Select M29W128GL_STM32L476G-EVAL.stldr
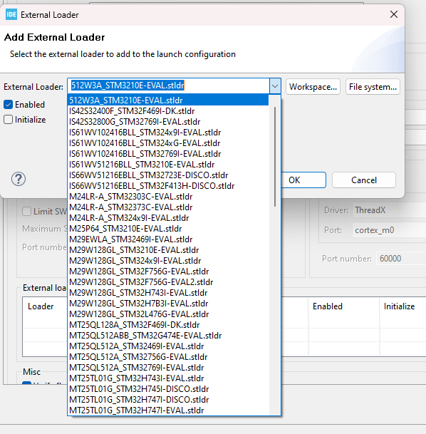426x434 pixels. pos(168,314)
